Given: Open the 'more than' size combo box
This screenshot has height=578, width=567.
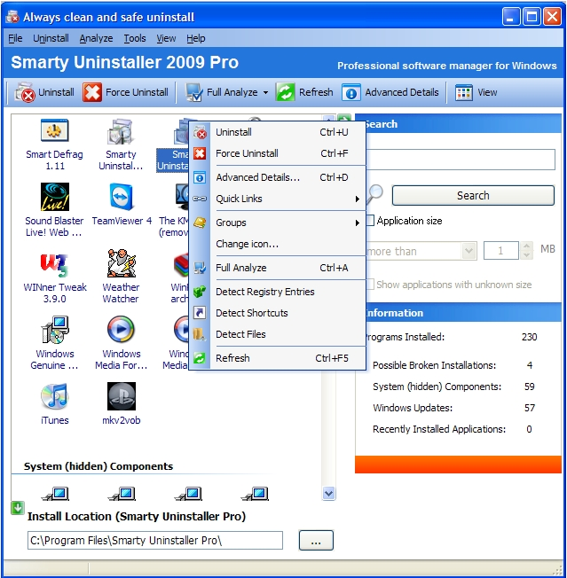Looking at the screenshot, I should tap(469, 251).
